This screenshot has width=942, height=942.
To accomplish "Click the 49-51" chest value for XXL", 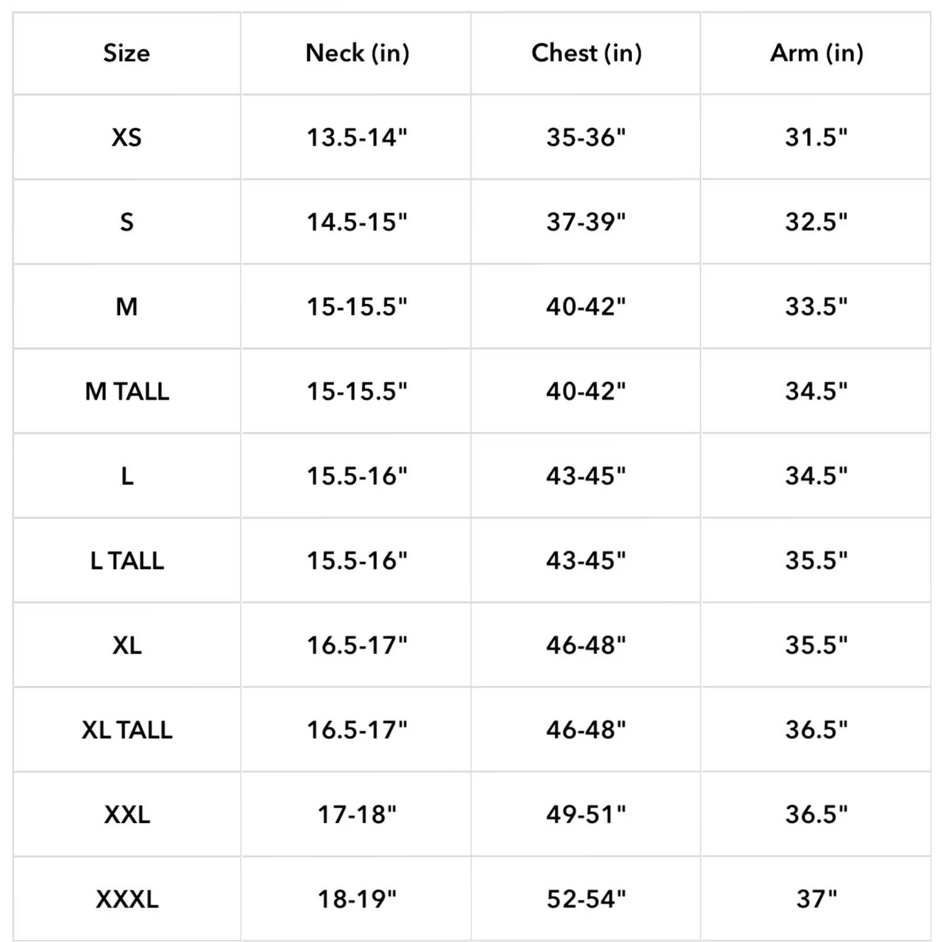I will coord(586,814).
